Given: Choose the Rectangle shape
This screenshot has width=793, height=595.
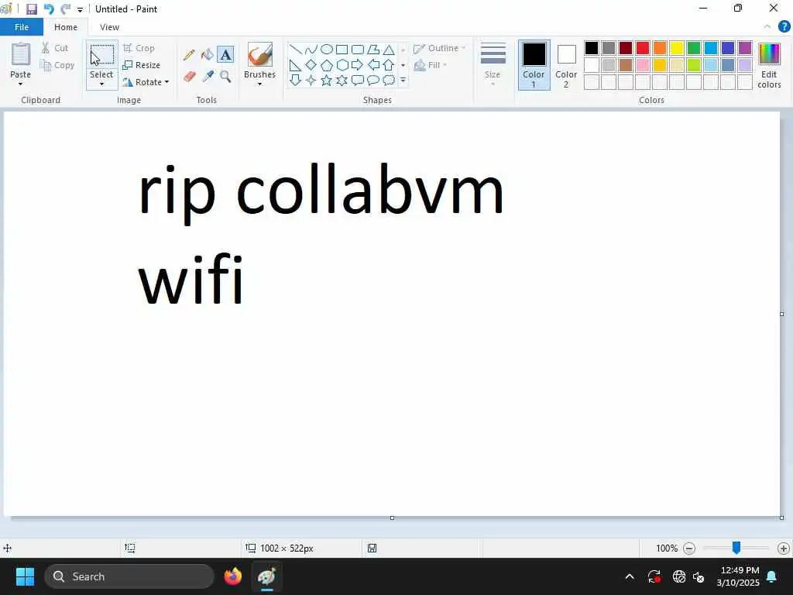Looking at the screenshot, I should (x=342, y=49).
